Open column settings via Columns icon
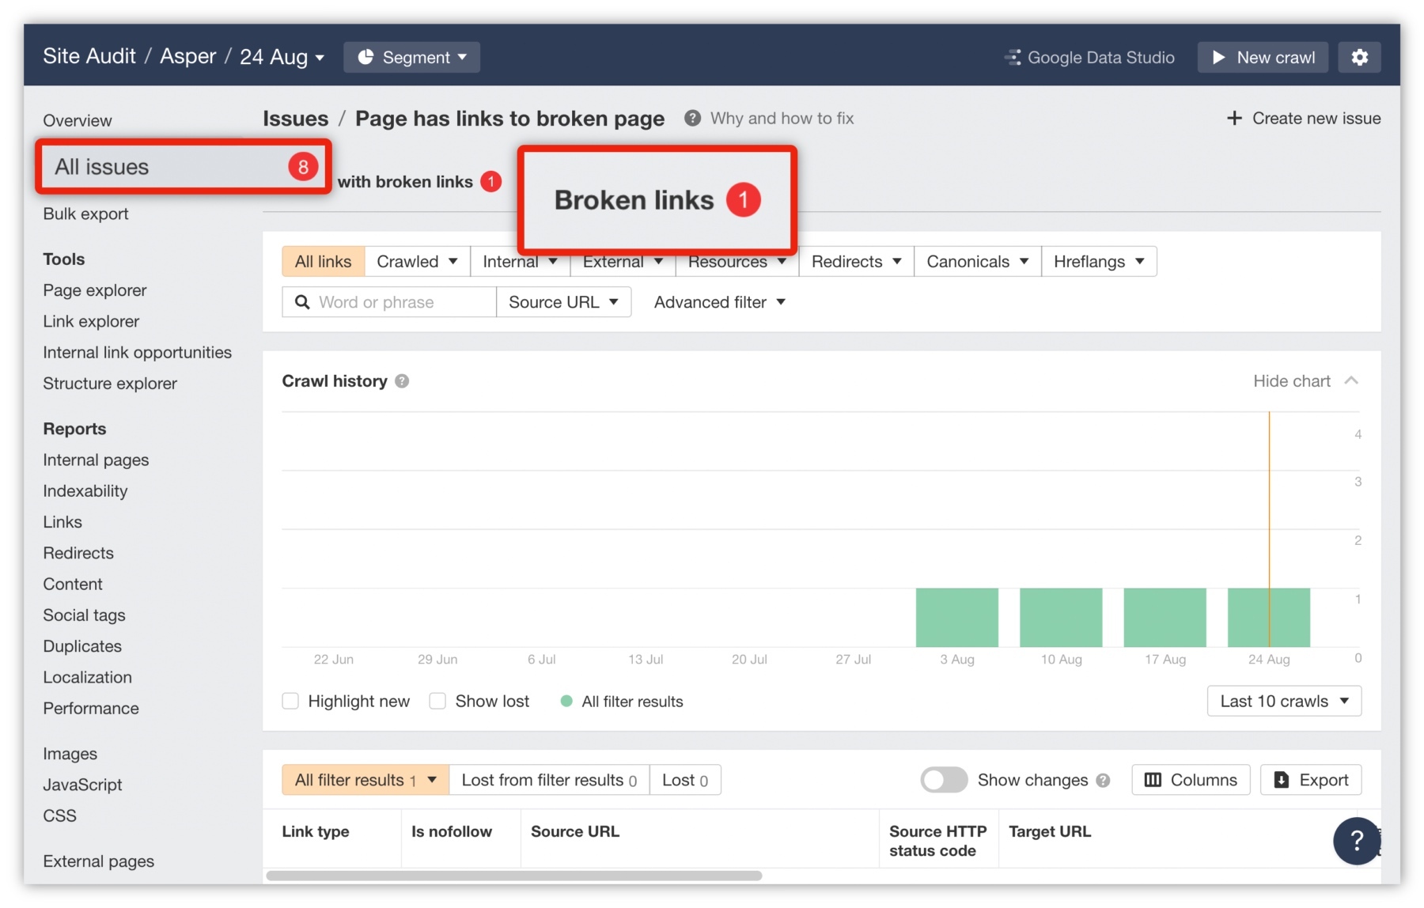This screenshot has height=908, width=1424. (1190, 780)
